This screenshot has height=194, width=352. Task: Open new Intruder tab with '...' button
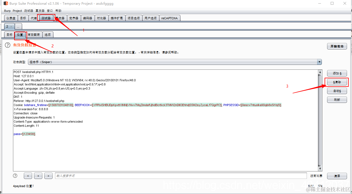pyautogui.click(x=18, y=26)
